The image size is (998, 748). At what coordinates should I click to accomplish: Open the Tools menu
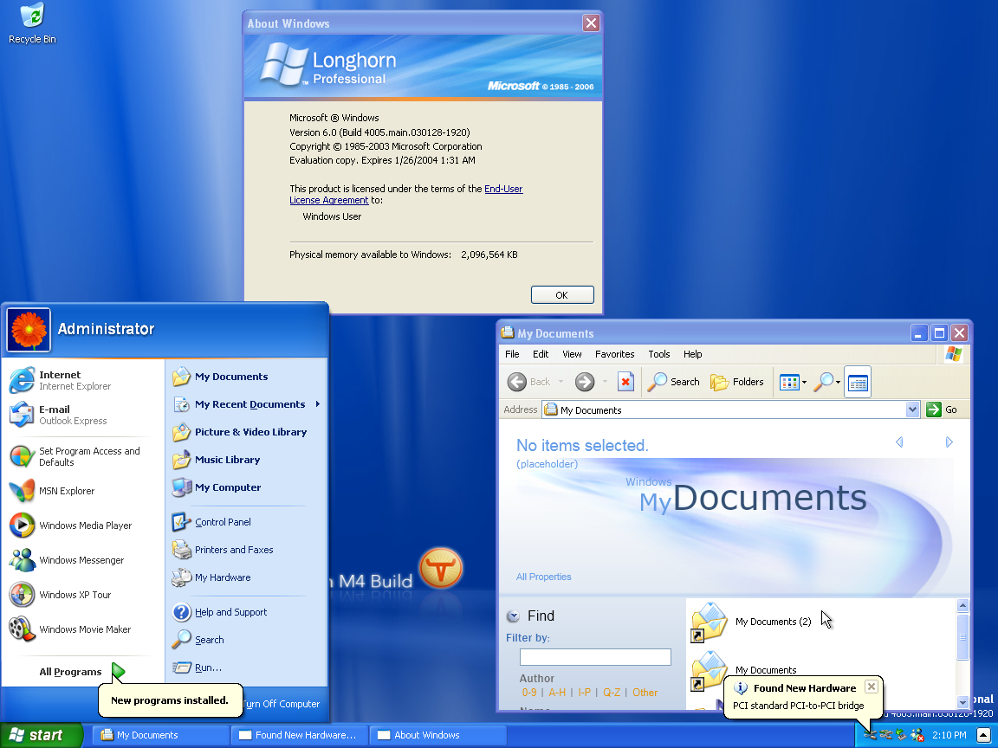658,354
